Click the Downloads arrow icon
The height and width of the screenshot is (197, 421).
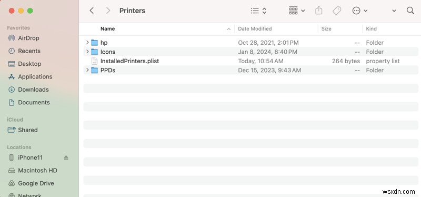12,90
